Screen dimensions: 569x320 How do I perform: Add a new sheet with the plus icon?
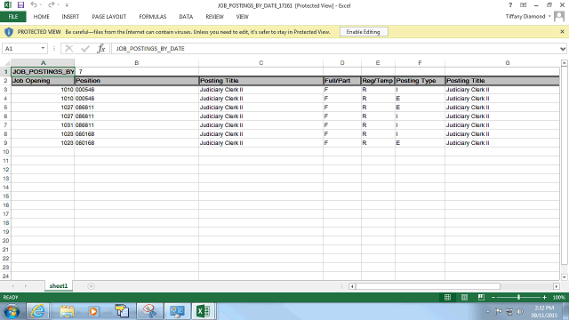91,286
